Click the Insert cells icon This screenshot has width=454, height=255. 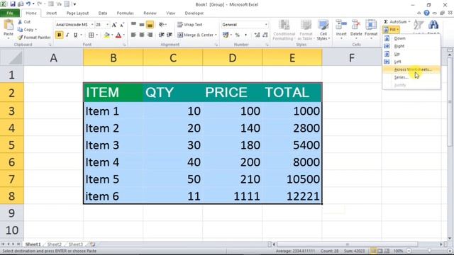(x=341, y=25)
